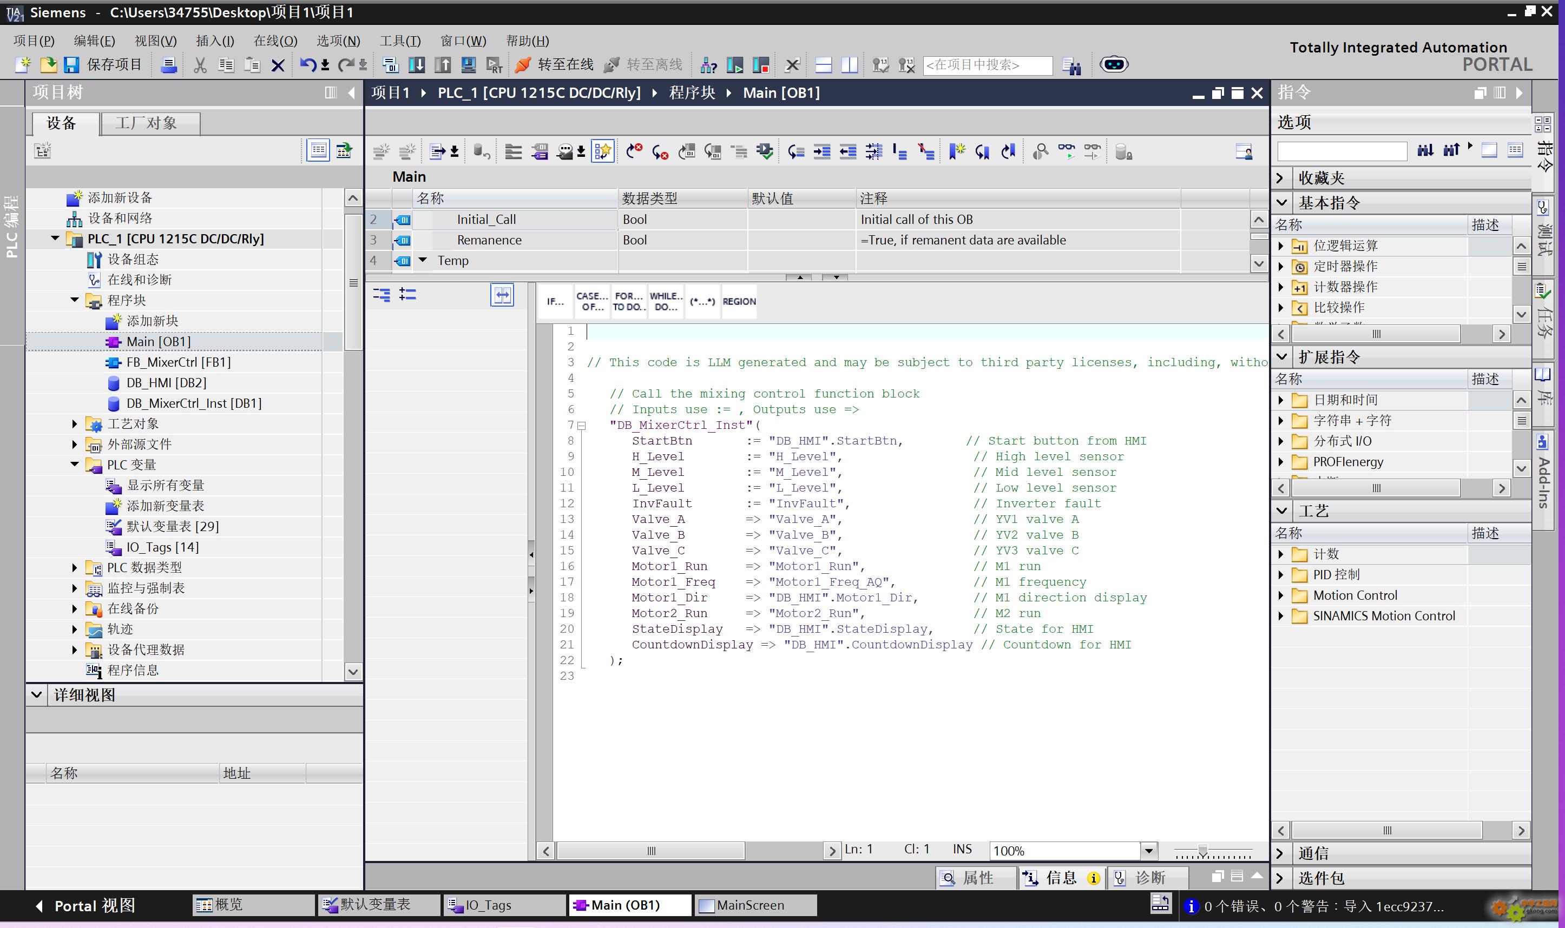The height and width of the screenshot is (928, 1565).
Task: Click the editor zoom slider handle
Action: (x=1202, y=851)
